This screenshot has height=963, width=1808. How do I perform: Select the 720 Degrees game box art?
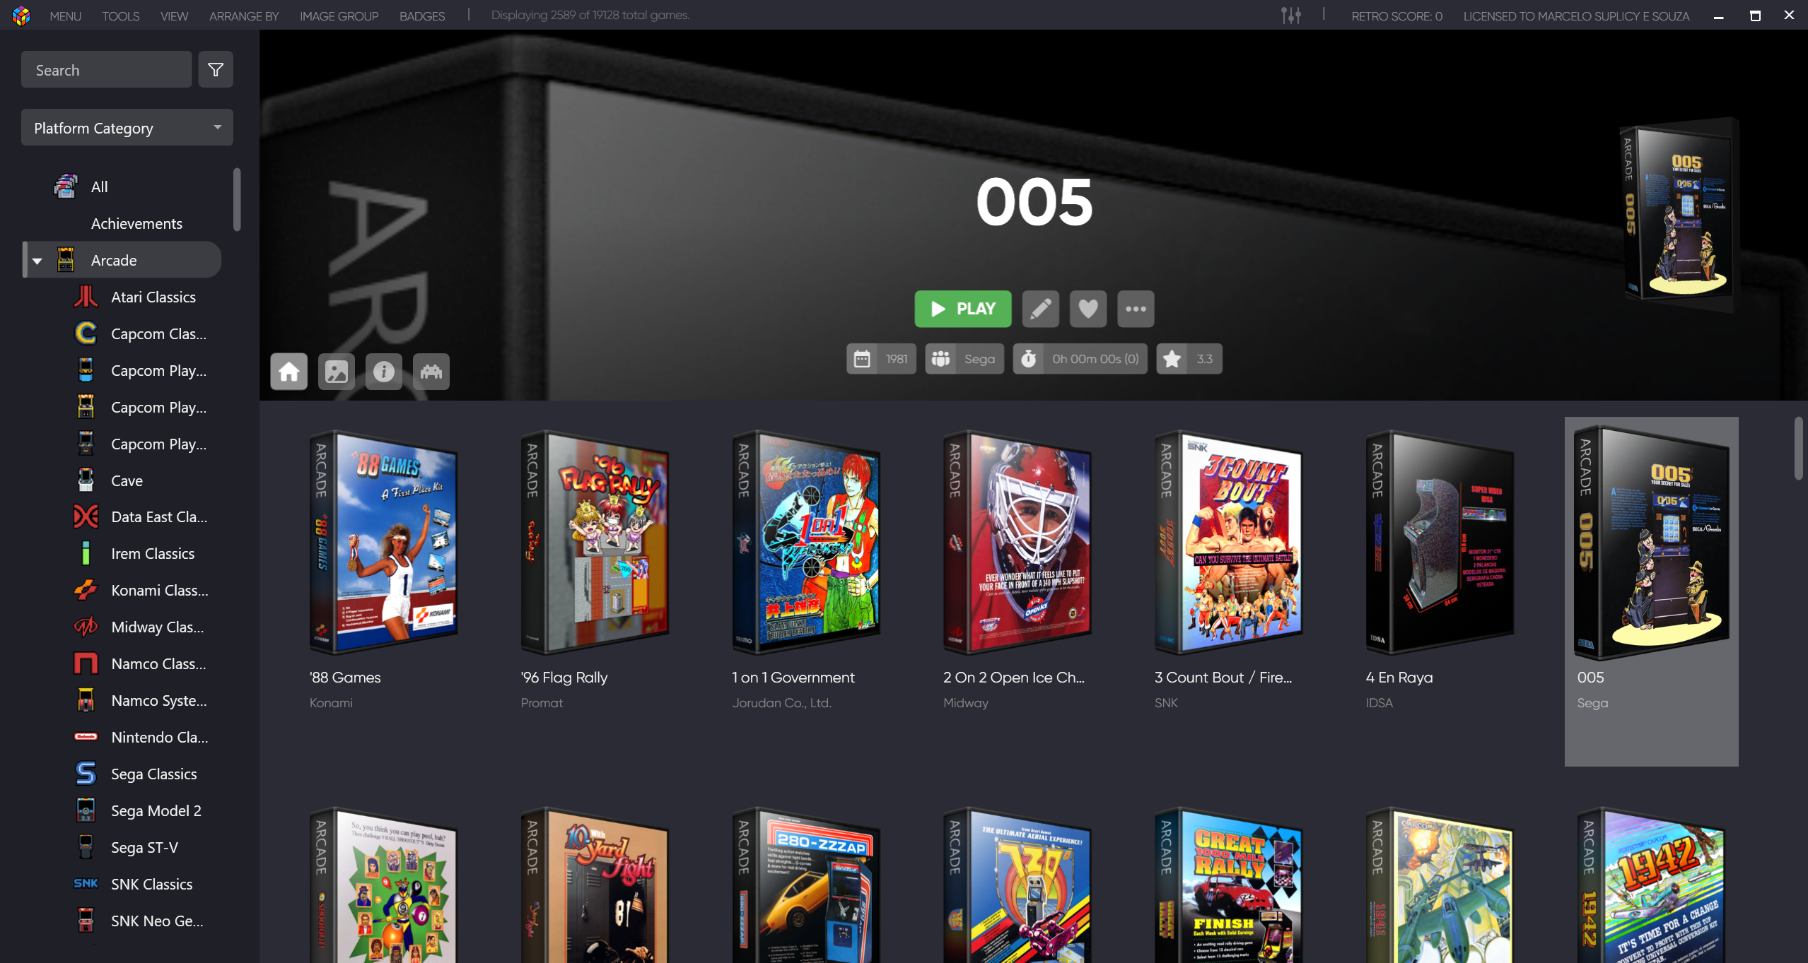pyautogui.click(x=1017, y=885)
